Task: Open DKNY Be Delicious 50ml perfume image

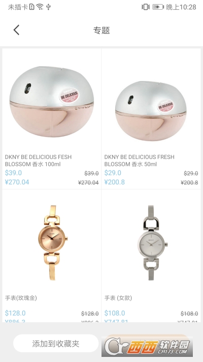Action: coord(151,110)
